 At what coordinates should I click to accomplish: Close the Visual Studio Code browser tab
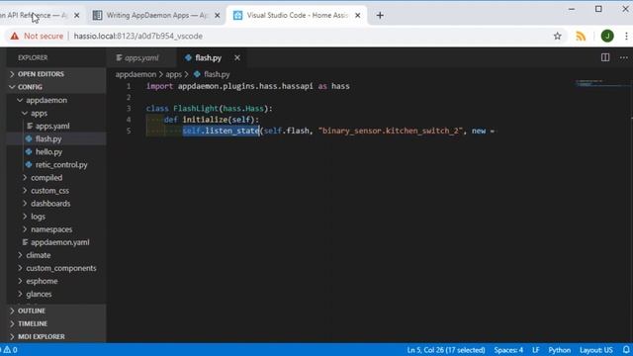click(x=358, y=16)
